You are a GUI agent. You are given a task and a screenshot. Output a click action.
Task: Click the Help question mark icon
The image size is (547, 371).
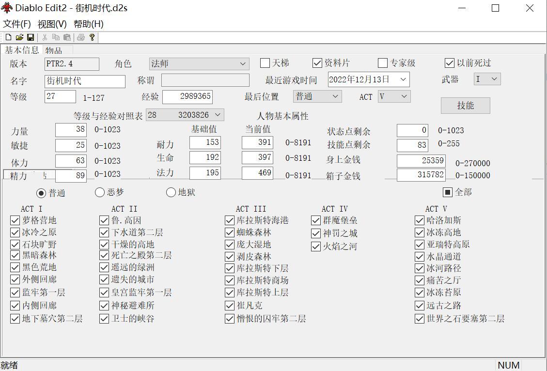tap(92, 37)
